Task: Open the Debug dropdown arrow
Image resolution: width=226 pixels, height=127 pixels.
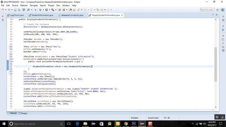Action: pos(43,10)
